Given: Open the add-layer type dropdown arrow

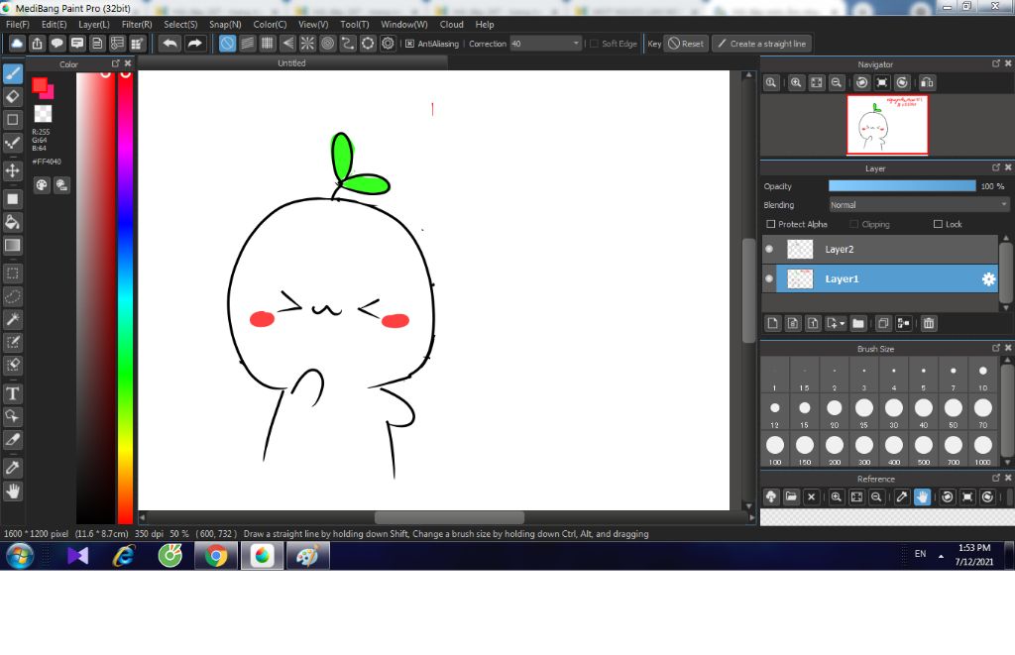Looking at the screenshot, I should 843,323.
